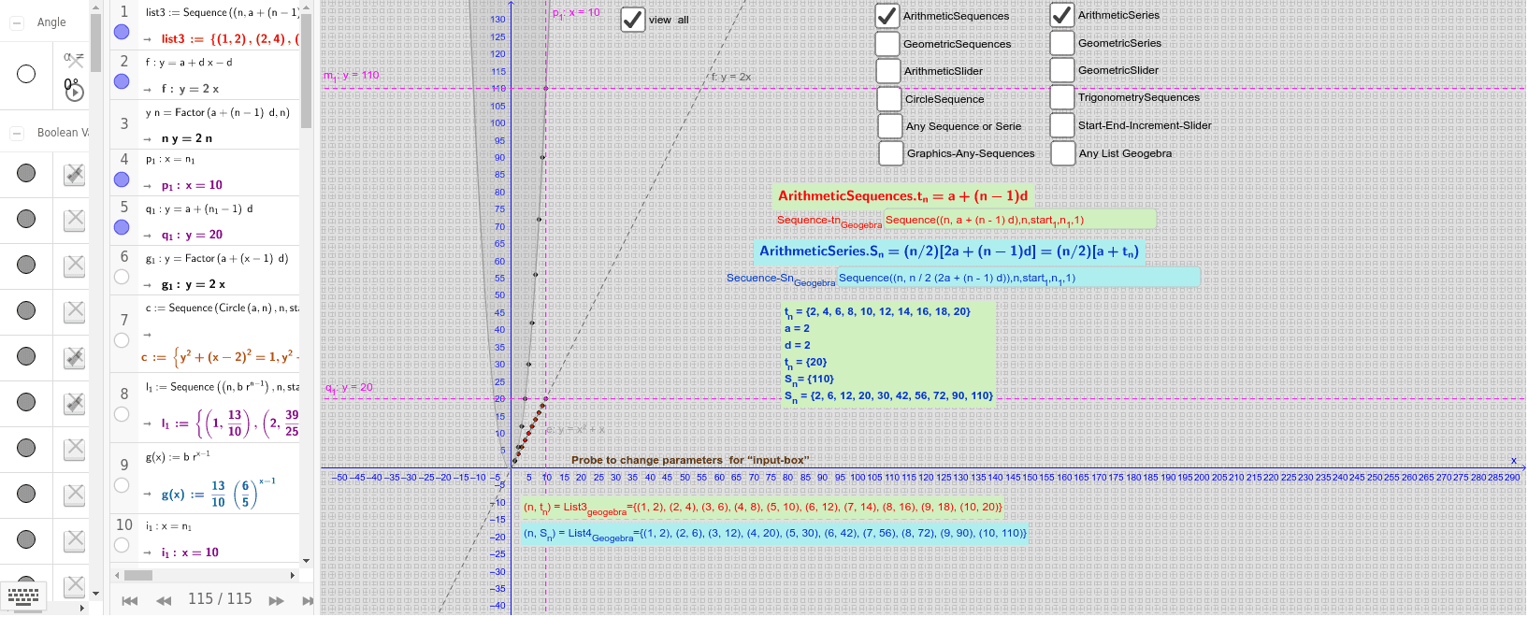Screen dimensions: 1528x617
Task: Click CAS vertical scrollbar down arrow
Action: pyautogui.click(x=306, y=562)
